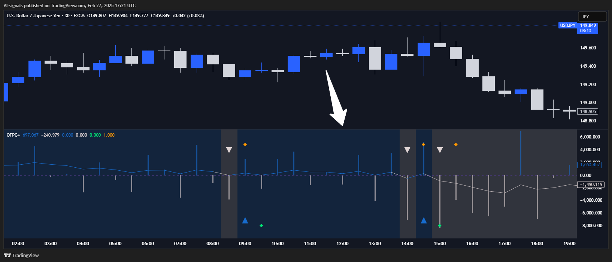
Task: Click the 19:00 time axis label
Action: tap(569, 244)
